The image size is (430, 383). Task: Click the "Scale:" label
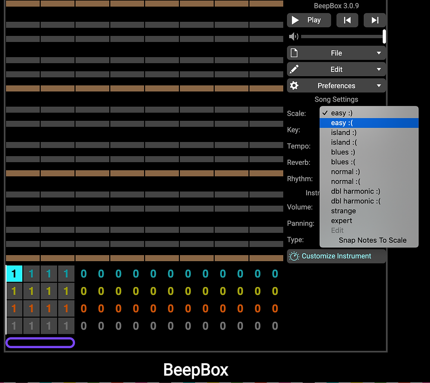pyautogui.click(x=296, y=113)
